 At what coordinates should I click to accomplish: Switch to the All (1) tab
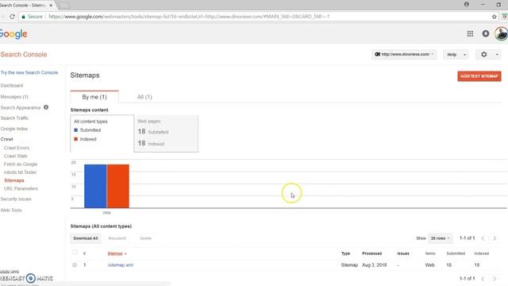(x=144, y=97)
